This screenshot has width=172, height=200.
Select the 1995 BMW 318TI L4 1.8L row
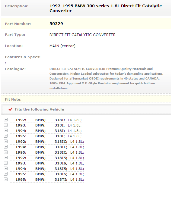click(x=47, y=180)
